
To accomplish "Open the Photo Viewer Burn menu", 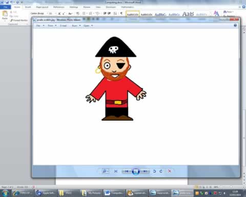I will point(76,26).
